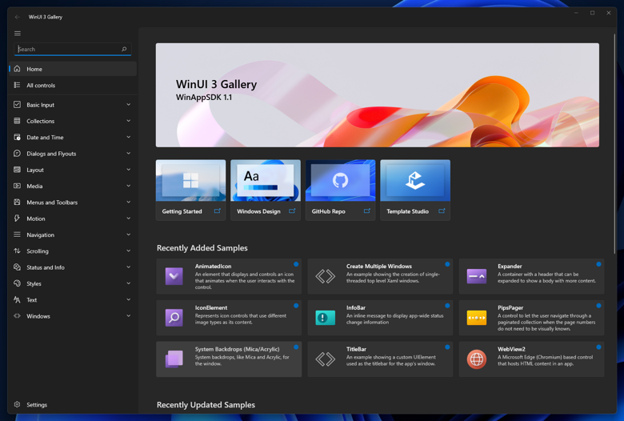Screen dimensions: 624x421
Task: Click the Layout sidebar icon
Action: pos(17,170)
